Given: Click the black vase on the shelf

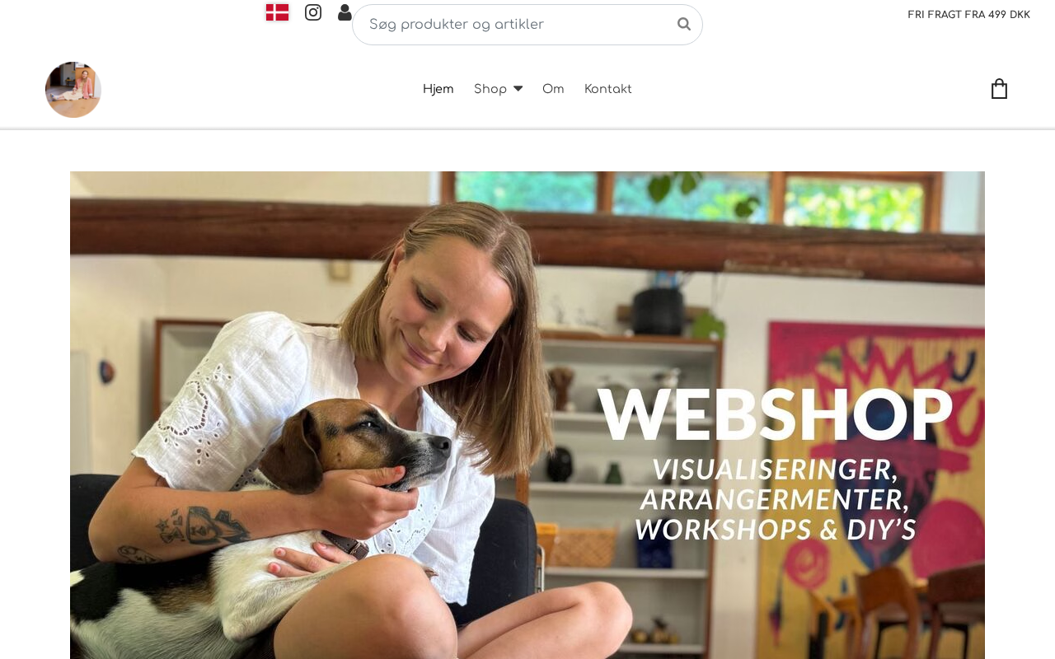Looking at the screenshot, I should click(658, 311).
